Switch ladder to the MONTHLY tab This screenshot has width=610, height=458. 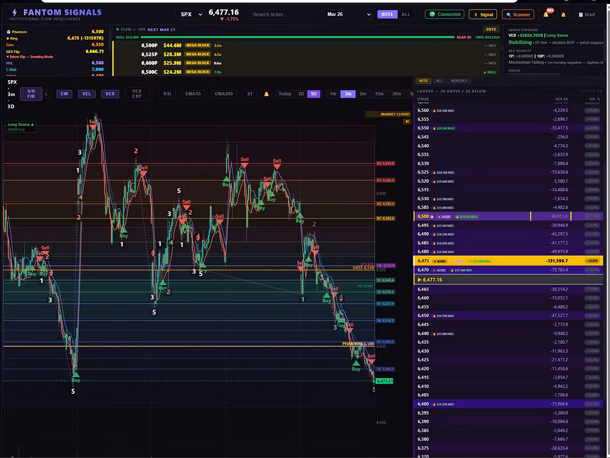459,81
